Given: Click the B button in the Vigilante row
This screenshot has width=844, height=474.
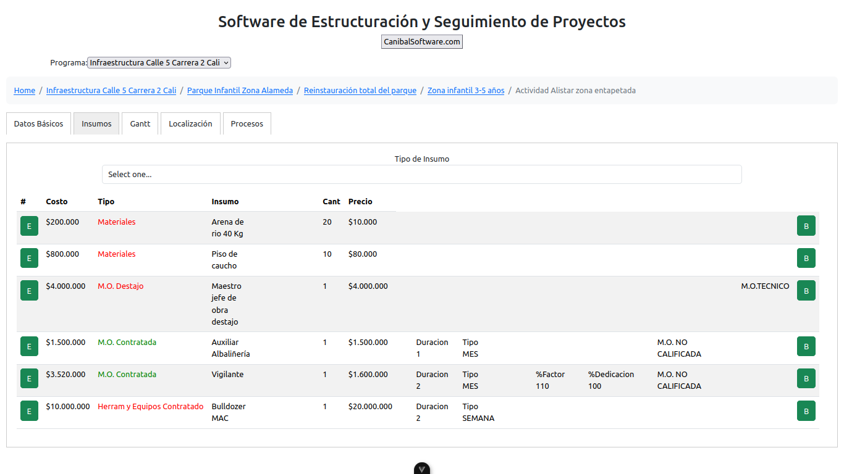Looking at the screenshot, I should 806,378.
